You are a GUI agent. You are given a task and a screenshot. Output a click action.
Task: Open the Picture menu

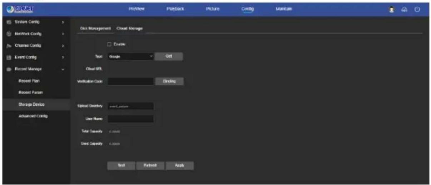(212, 9)
